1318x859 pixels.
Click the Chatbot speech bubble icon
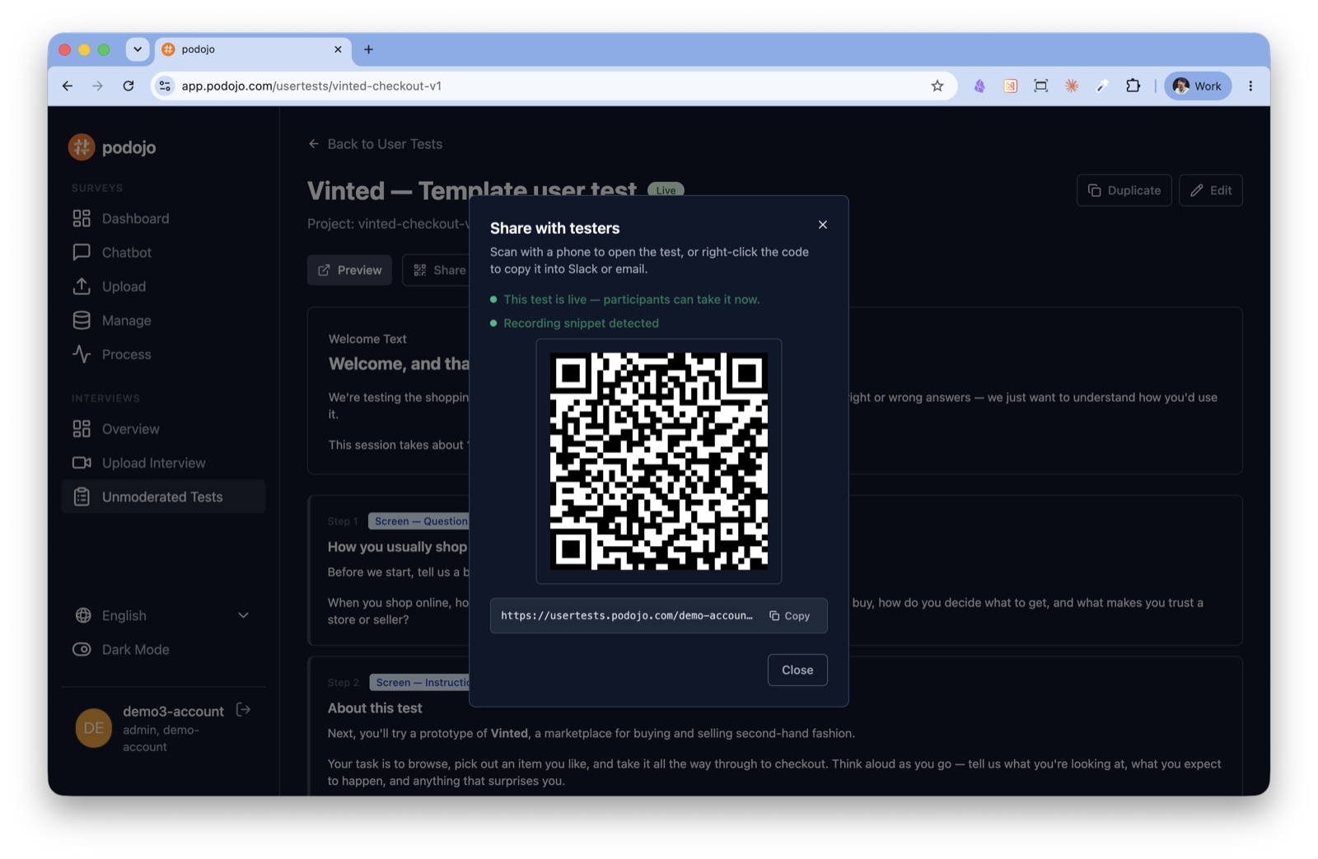(x=82, y=252)
